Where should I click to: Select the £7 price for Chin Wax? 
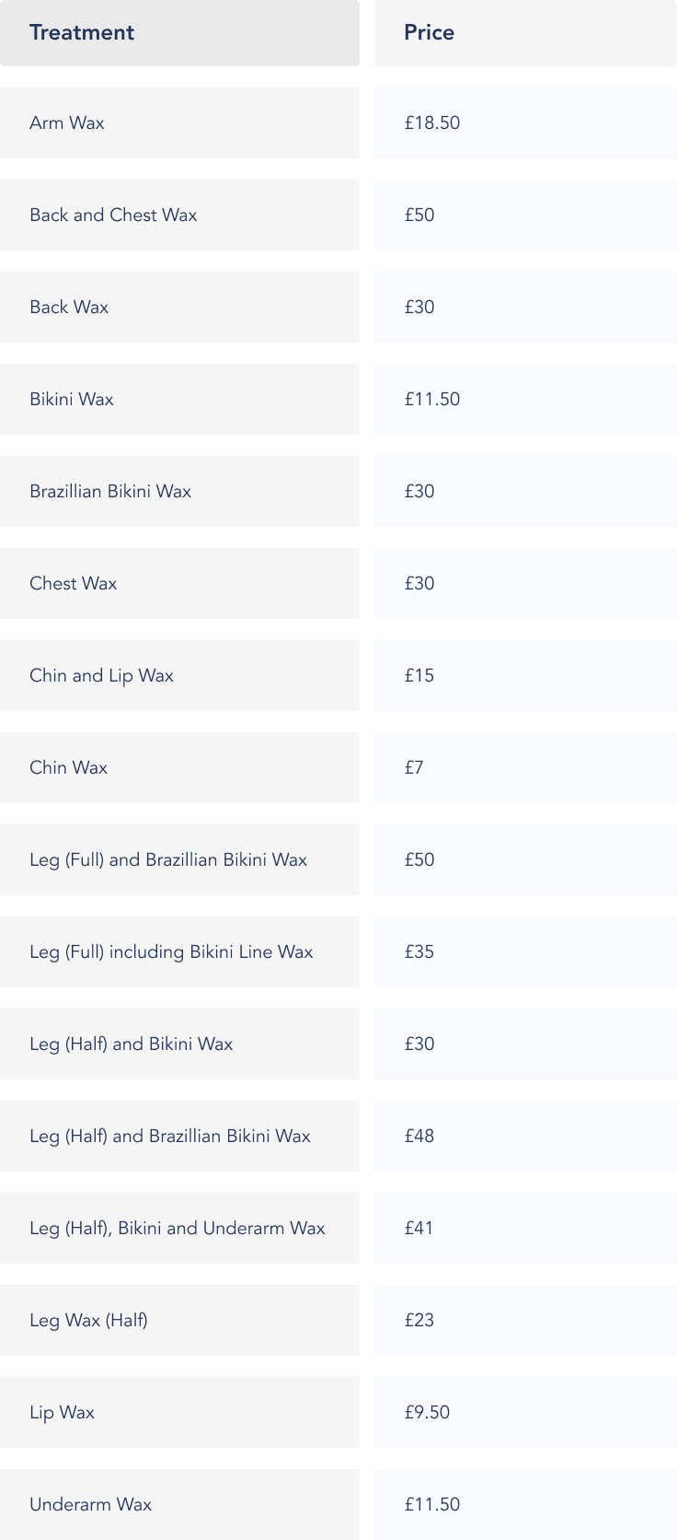(414, 767)
